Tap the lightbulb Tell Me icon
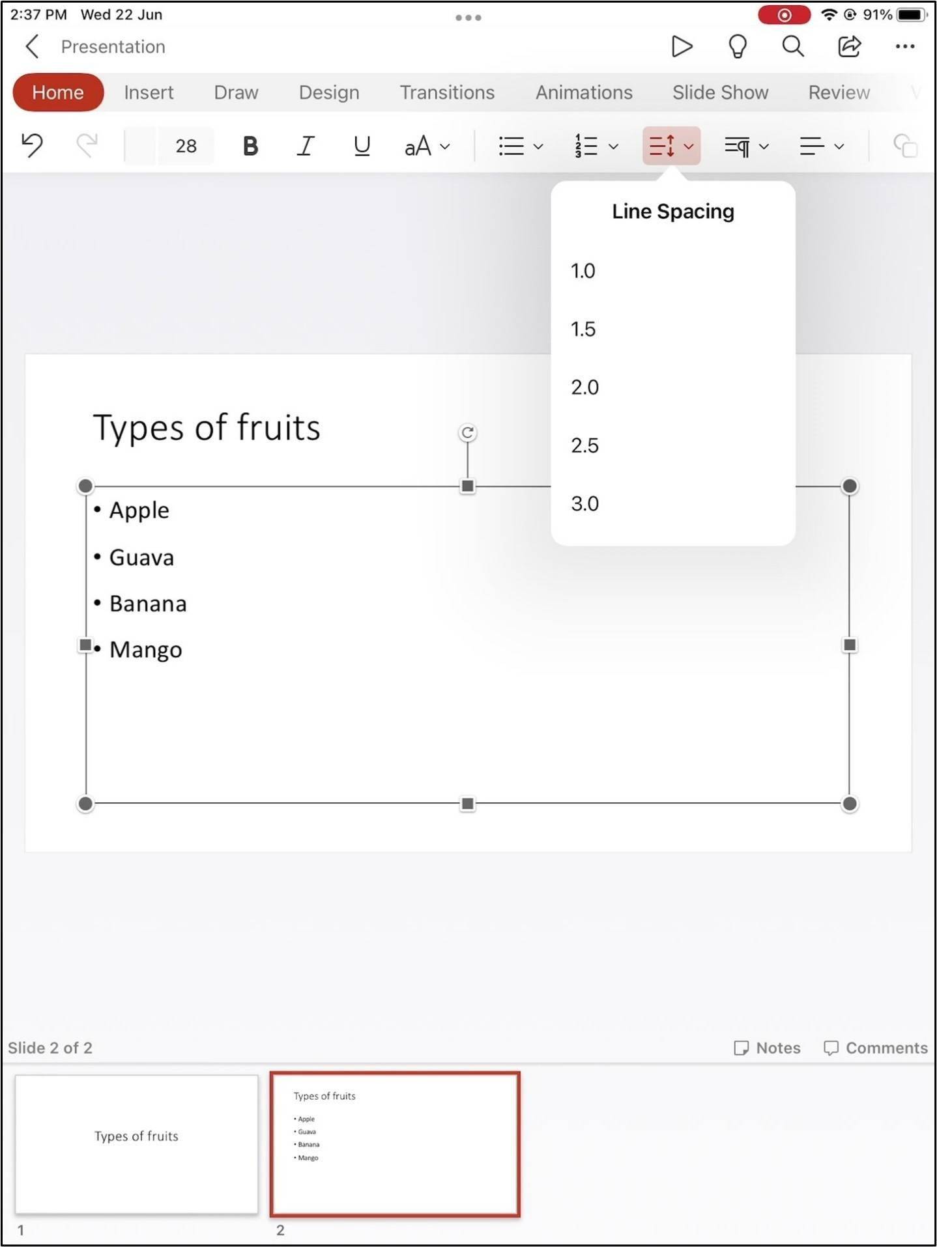Image resolution: width=937 pixels, height=1247 pixels. 737,47
